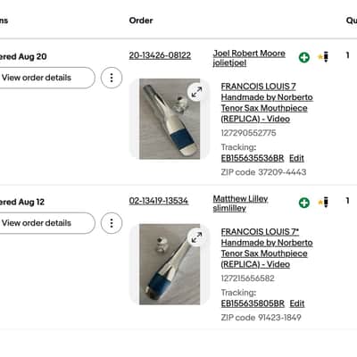Screen dimensions: 357x357
Task: Click star note icon for slimlilley order
Action: pos(324,202)
